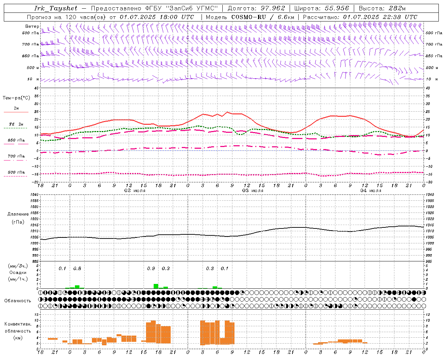Click the "(км)" unit under convective cloud label
This screenshot has width=444, height=355.
click(18, 338)
